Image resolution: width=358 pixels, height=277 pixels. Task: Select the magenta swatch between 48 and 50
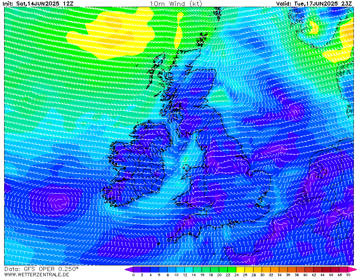tap(343, 270)
